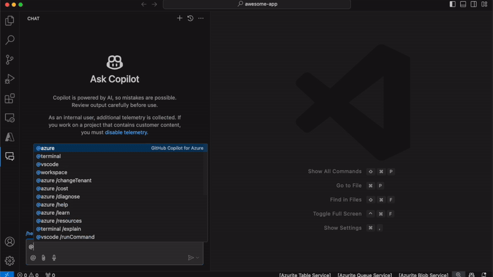Select @azure /diagnose from suggestions
The height and width of the screenshot is (277, 493).
click(x=58, y=197)
